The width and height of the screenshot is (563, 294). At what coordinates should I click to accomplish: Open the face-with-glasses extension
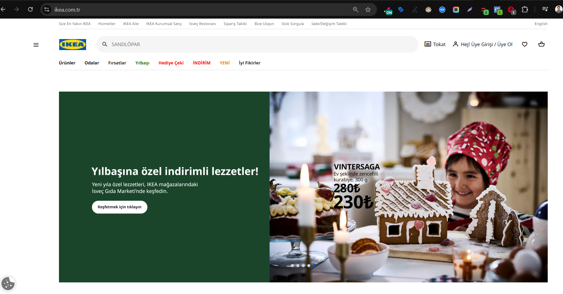point(428,10)
